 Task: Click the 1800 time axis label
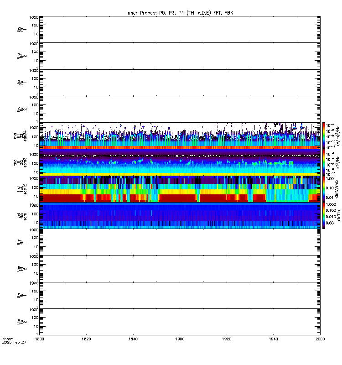(39, 339)
